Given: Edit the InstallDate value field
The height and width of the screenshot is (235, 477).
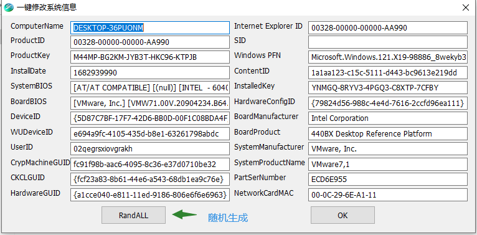Looking at the screenshot, I should pyautogui.click(x=150, y=72).
